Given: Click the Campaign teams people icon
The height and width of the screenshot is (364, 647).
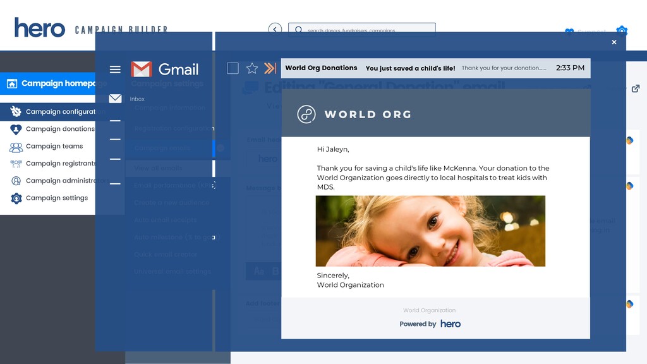Looking at the screenshot, I should coord(16,147).
